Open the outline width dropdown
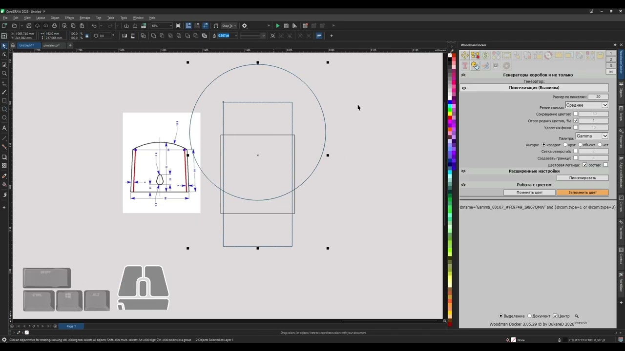The image size is (625, 351). point(236,36)
